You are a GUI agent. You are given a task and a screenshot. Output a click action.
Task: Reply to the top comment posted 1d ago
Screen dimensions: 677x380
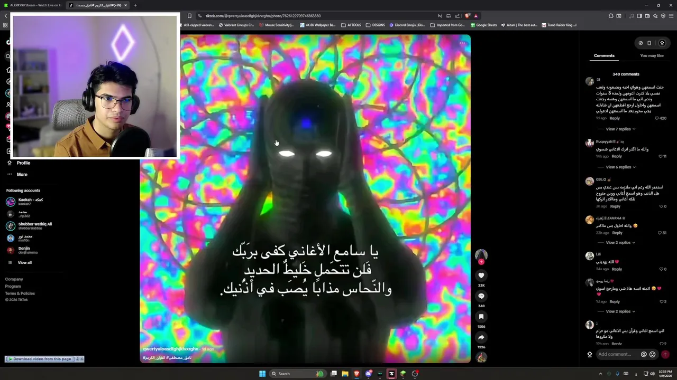point(615,118)
